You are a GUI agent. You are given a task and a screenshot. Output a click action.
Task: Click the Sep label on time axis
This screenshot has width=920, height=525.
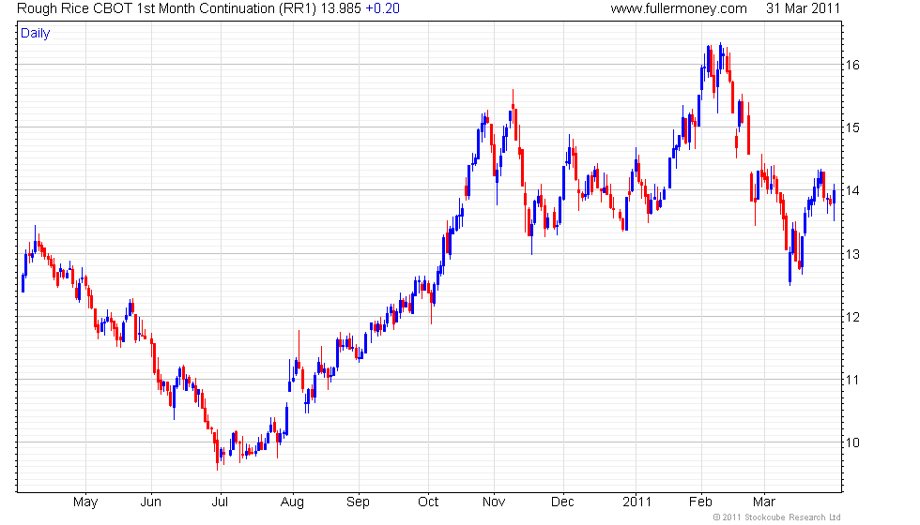click(x=358, y=502)
